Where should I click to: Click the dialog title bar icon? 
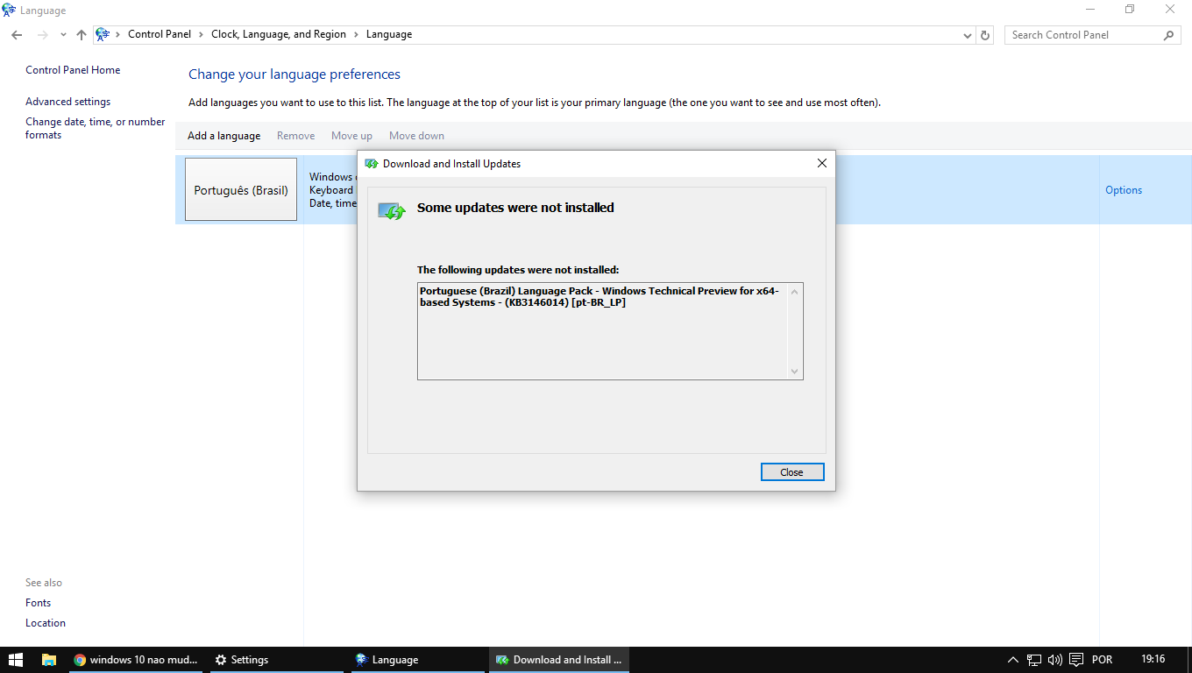[372, 164]
